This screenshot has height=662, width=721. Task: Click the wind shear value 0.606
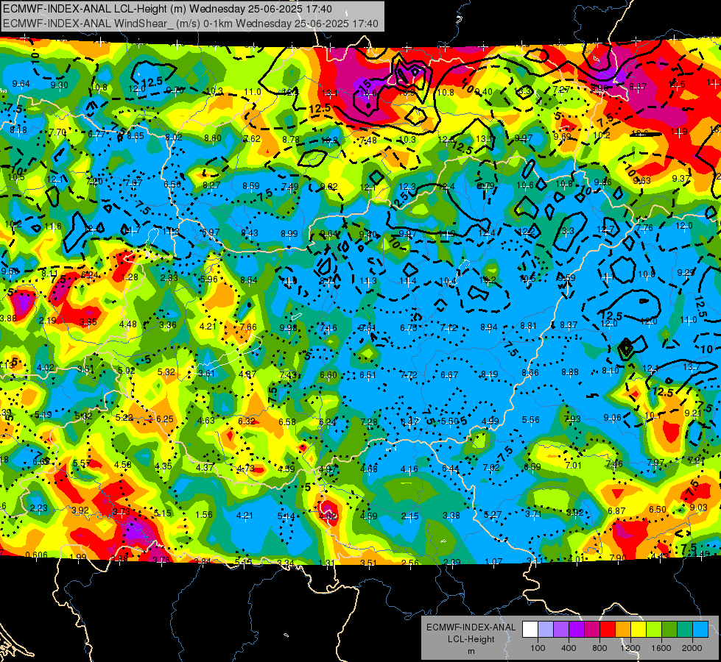(36, 555)
